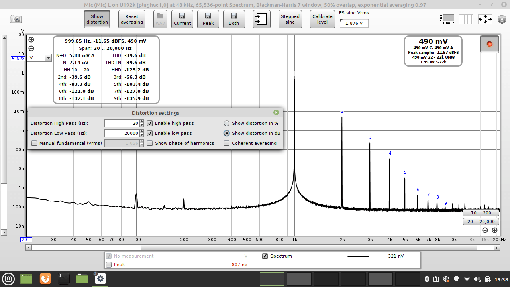
Task: Open Wi-Fi network tray icon
Action: pos(467,279)
